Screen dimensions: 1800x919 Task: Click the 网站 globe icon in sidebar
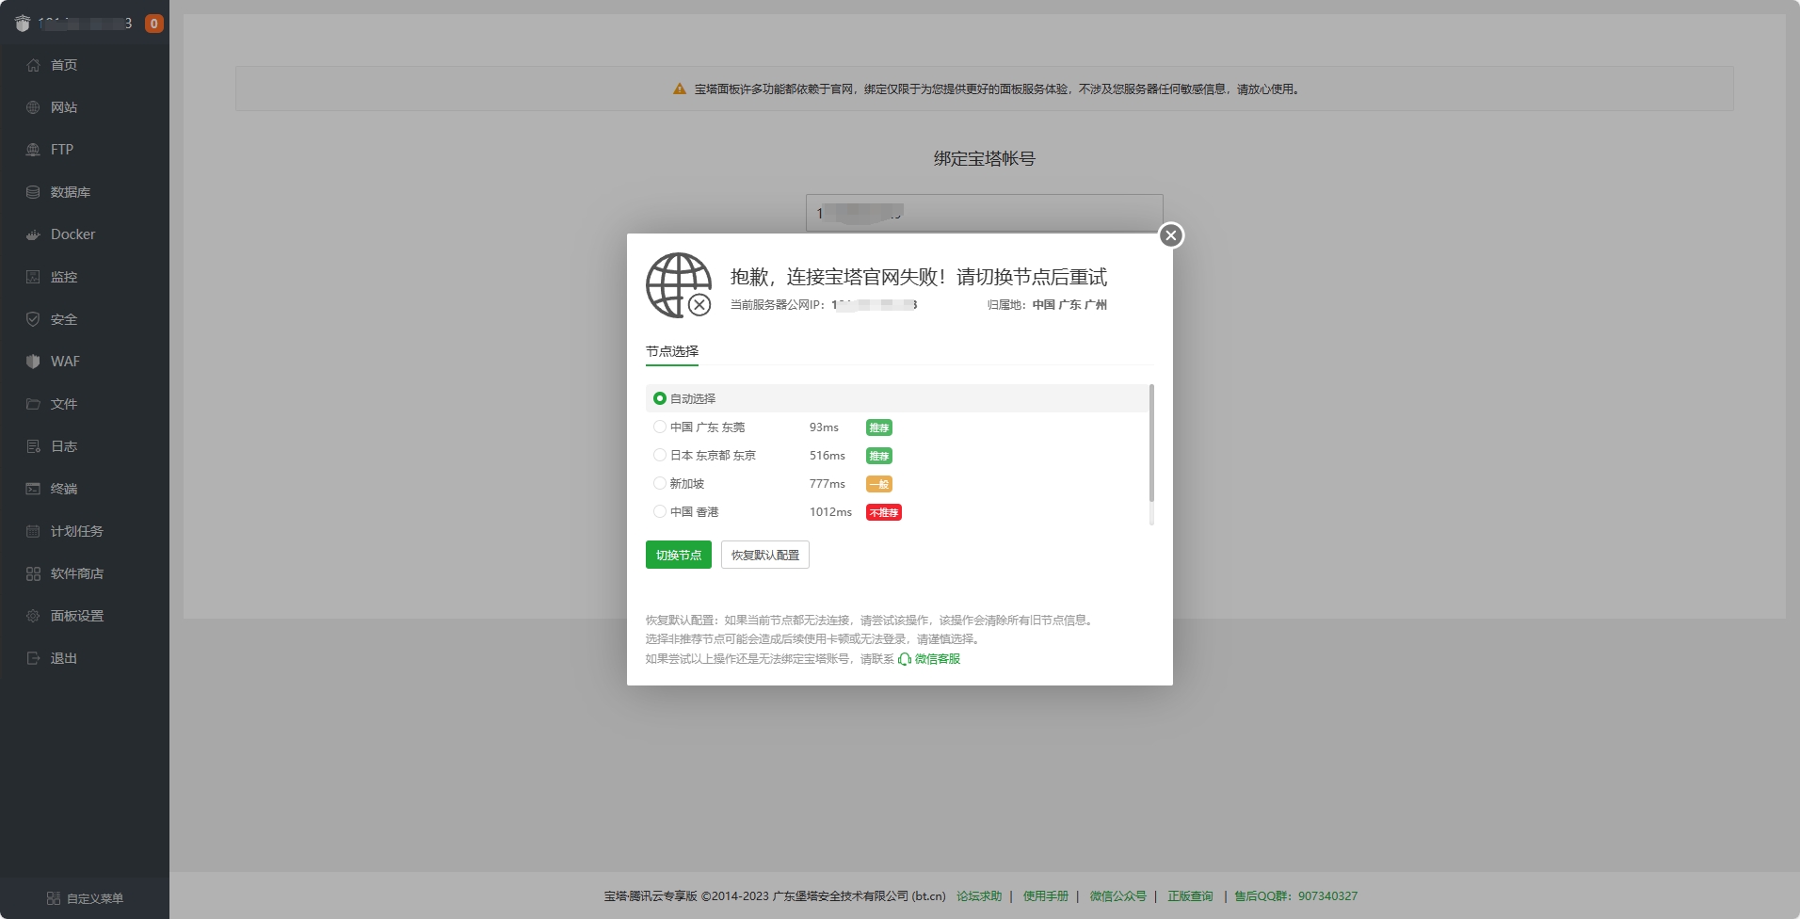tap(33, 107)
